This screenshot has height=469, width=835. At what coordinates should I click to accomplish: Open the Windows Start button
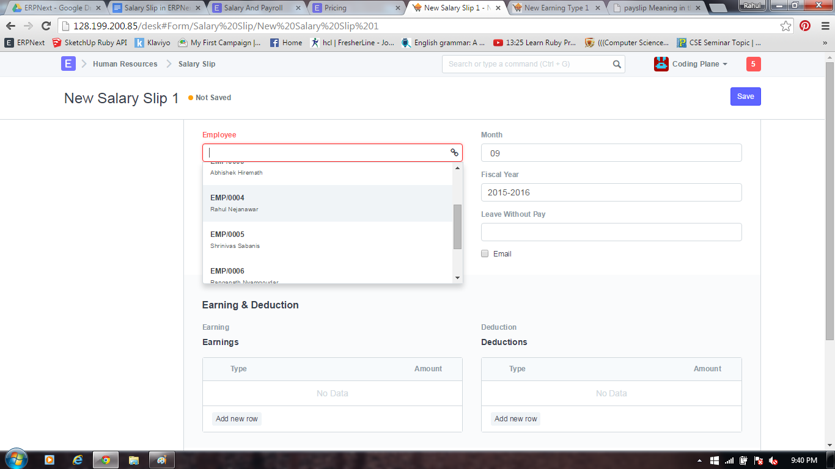(x=15, y=460)
